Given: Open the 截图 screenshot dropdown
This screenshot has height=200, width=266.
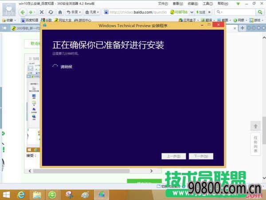Looking at the screenshot, I should [224, 20].
